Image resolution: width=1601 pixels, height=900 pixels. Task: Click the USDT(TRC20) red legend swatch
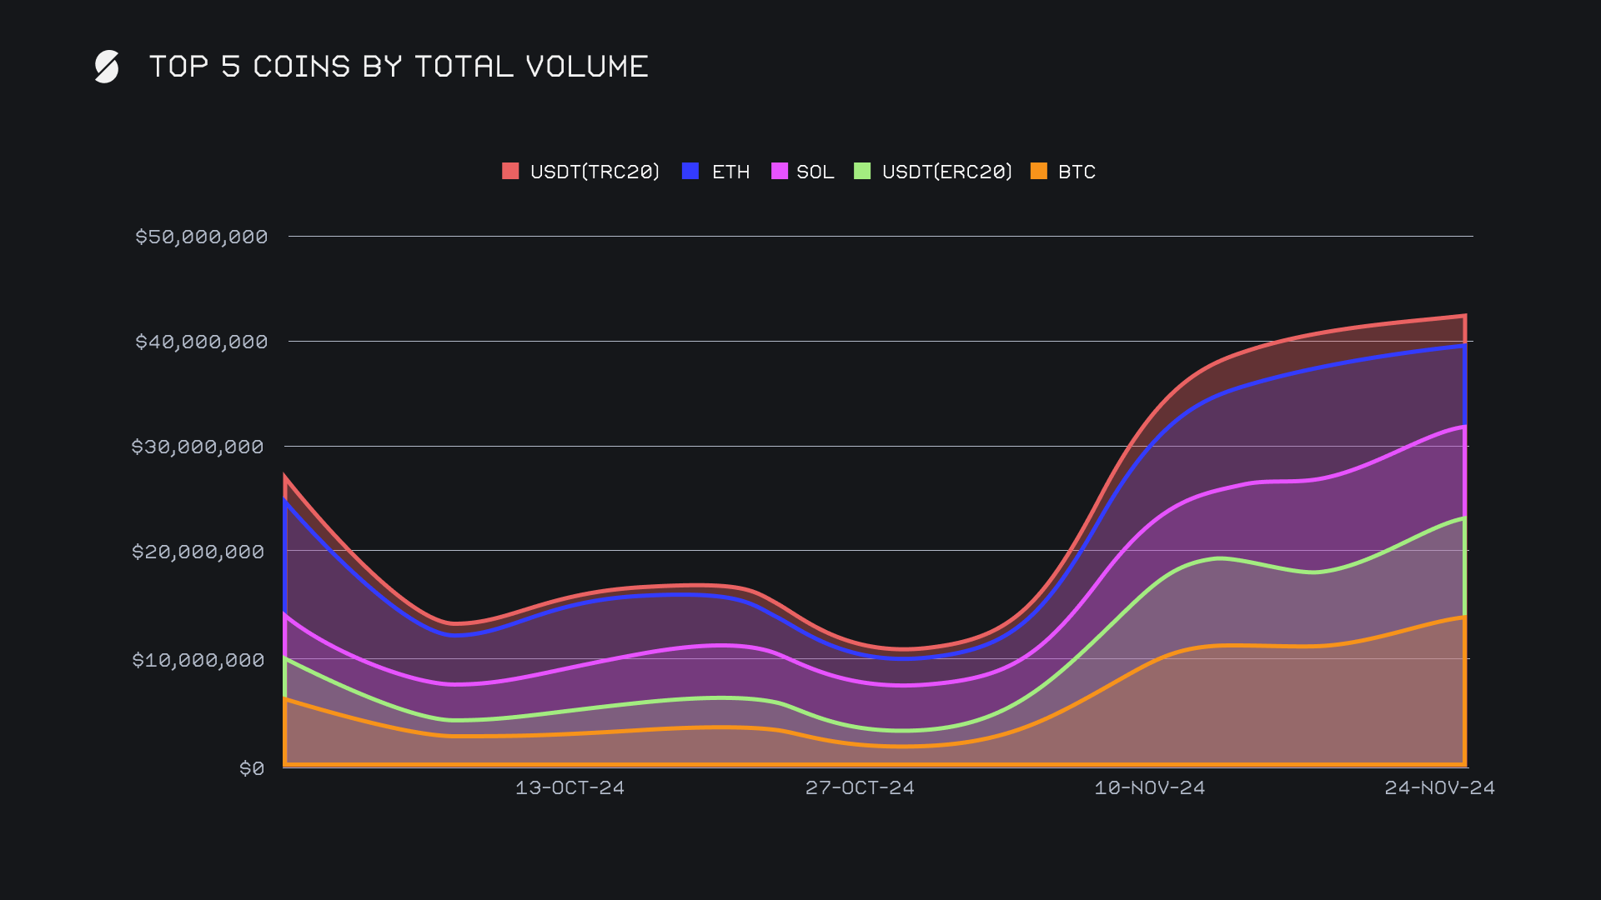coord(510,172)
